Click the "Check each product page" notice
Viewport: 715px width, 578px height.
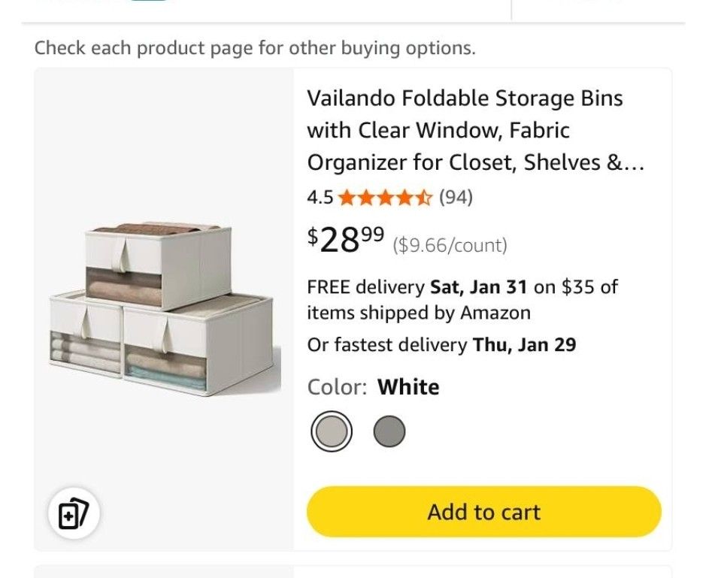255,49
